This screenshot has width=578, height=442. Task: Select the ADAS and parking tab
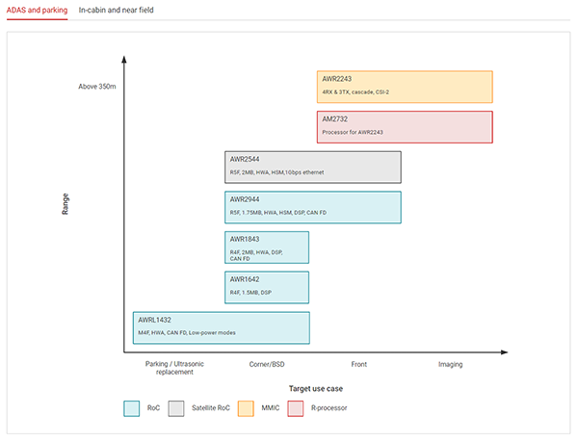(x=34, y=10)
